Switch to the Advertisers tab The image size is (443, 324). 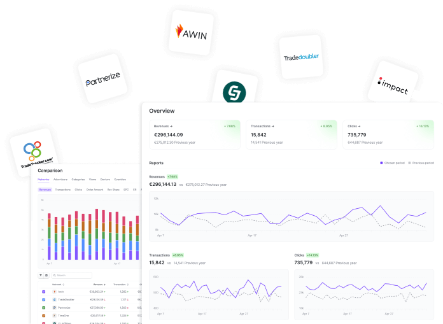point(60,180)
